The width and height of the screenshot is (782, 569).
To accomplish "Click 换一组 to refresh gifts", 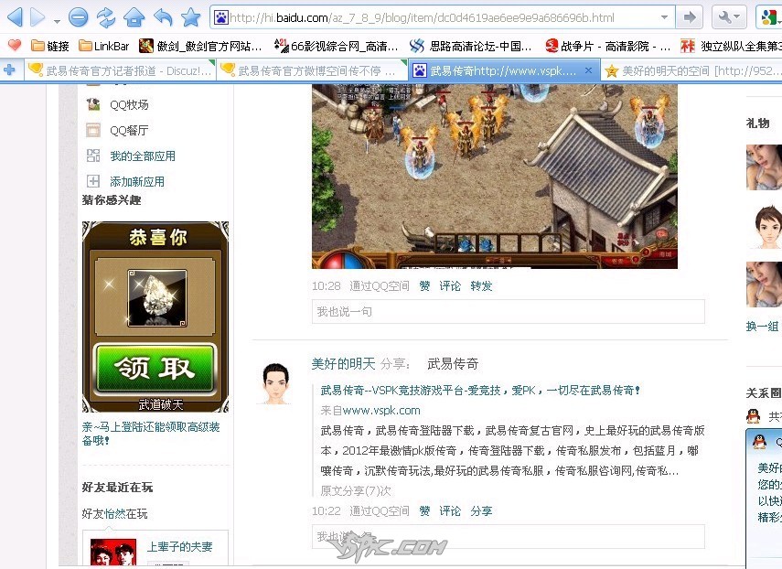I will coord(762,327).
